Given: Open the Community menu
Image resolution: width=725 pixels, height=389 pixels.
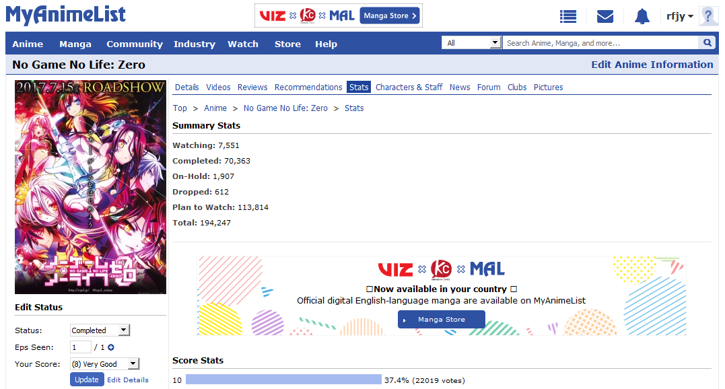Looking at the screenshot, I should click(x=135, y=44).
